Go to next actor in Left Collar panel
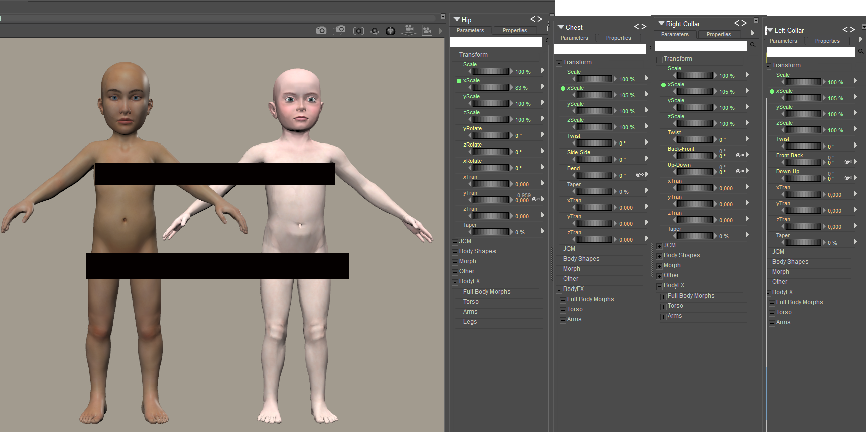The width and height of the screenshot is (866, 432). [x=852, y=30]
